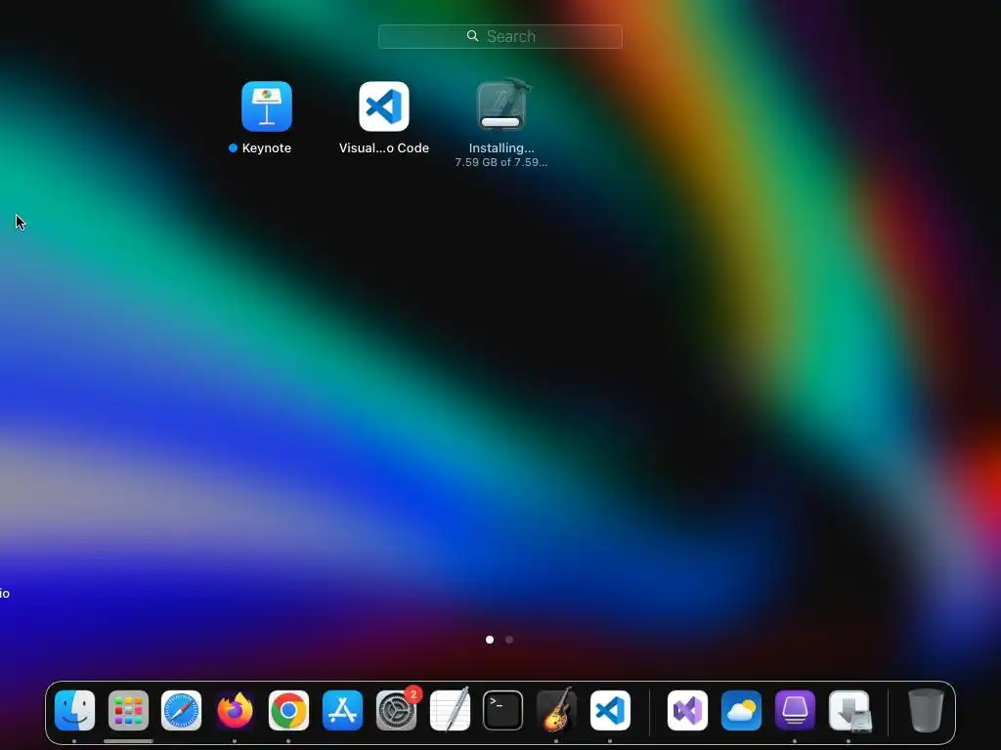Click the magnifying glass in the Search field
The image size is (1001, 750).
pyautogui.click(x=472, y=36)
